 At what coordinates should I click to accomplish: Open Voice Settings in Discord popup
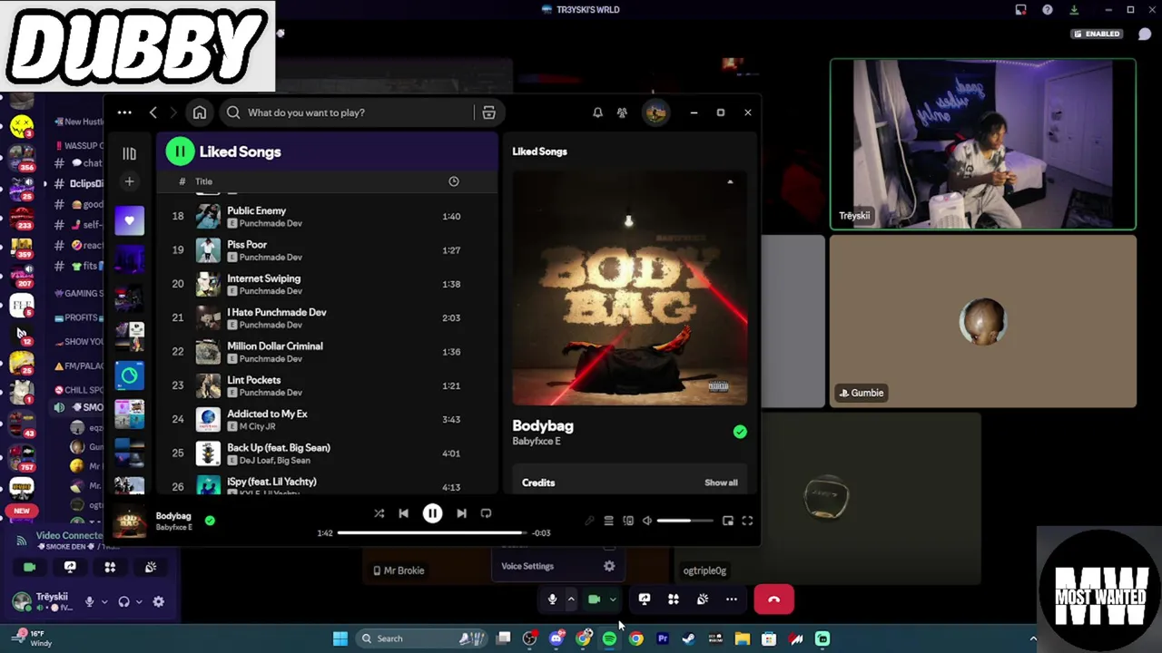click(x=557, y=566)
